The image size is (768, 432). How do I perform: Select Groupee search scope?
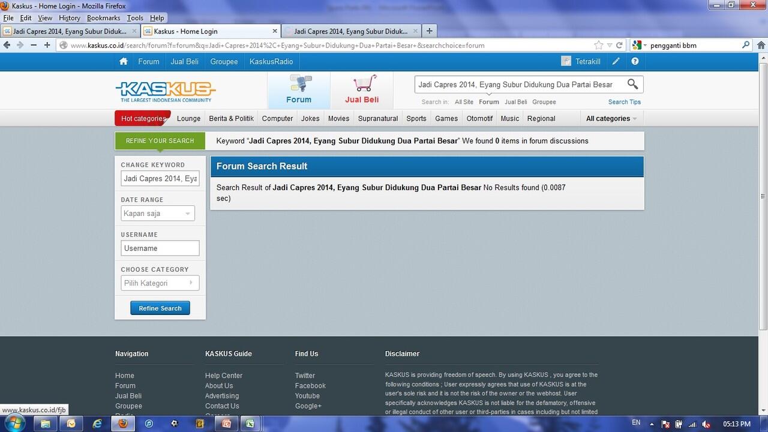coord(544,102)
